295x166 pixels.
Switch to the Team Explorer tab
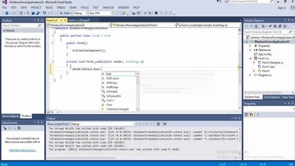271,97
